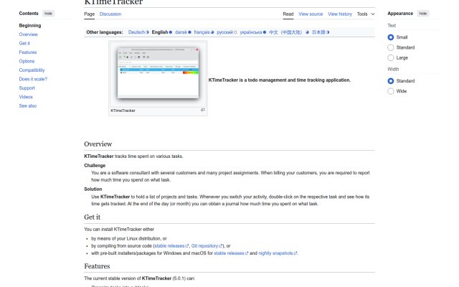Open the Tools dropdown menu
459x287 pixels.
[366, 14]
